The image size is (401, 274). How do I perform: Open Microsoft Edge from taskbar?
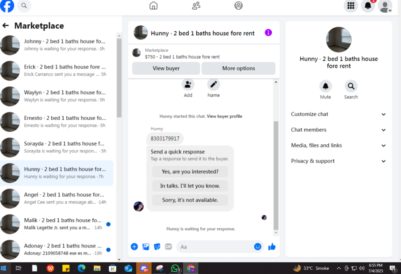coord(81,268)
